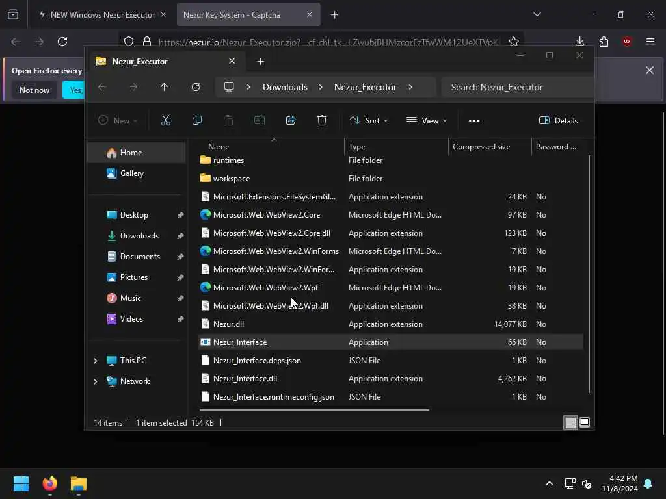Open Firefox downloads panel

click(579, 42)
